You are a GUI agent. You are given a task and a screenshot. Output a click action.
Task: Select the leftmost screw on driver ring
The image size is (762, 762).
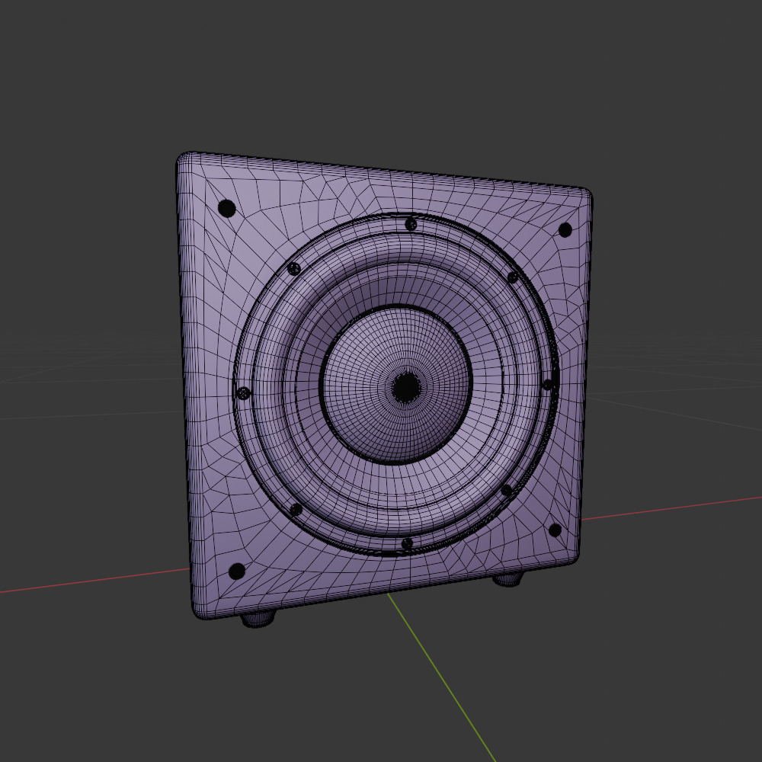243,393
